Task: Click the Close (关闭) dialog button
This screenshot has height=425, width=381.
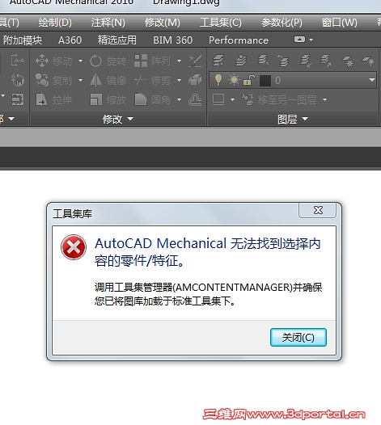Action: pyautogui.click(x=298, y=337)
